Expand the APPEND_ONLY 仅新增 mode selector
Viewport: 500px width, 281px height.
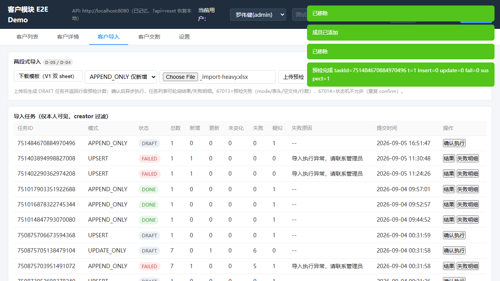121,77
